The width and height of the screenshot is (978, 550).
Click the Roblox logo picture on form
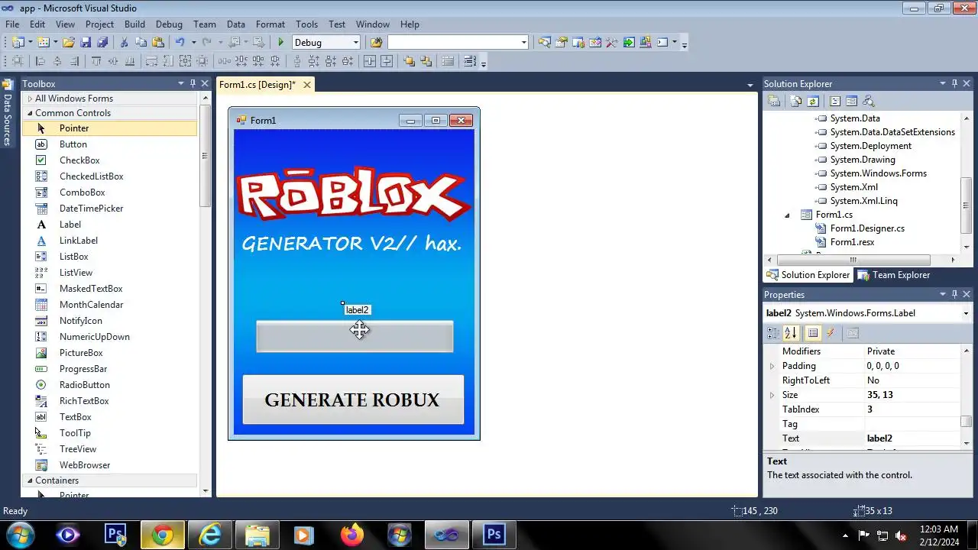[353, 195]
